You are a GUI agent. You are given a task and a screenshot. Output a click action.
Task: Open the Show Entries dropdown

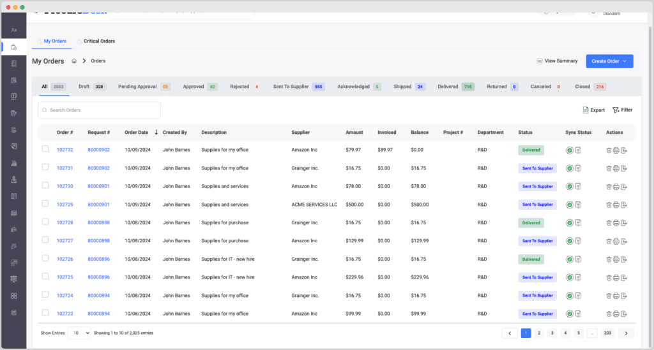(x=79, y=333)
